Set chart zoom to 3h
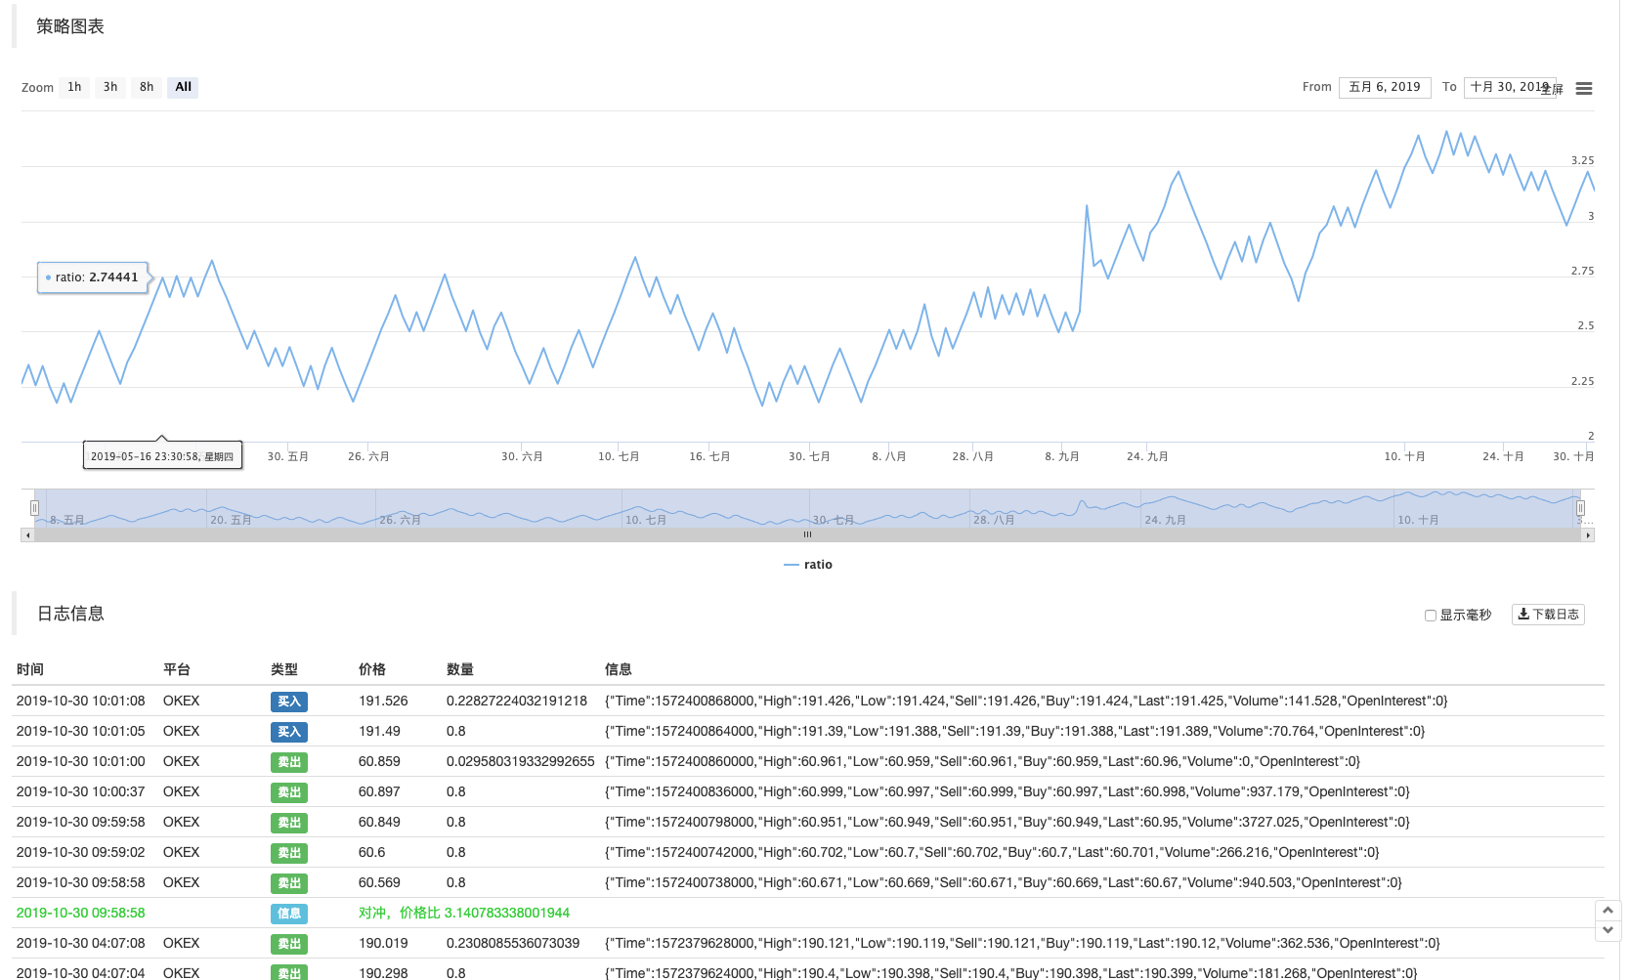Viewport: 1629px width, 980px height. (x=110, y=87)
